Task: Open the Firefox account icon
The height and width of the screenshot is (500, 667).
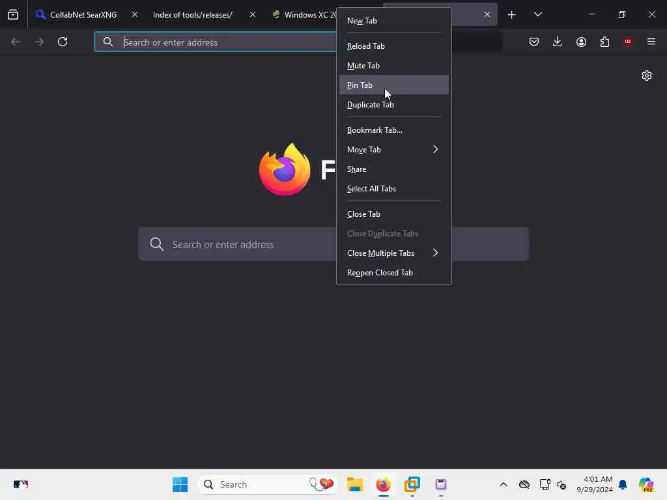Action: click(x=581, y=42)
